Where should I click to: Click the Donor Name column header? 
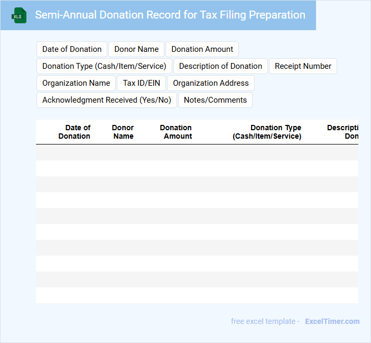123,132
